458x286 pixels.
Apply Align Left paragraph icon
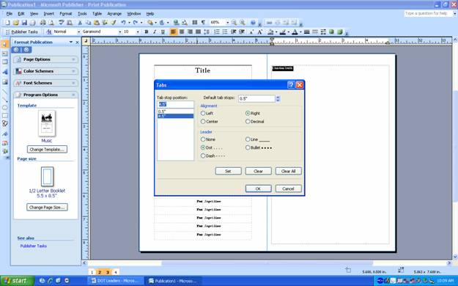tap(174, 32)
